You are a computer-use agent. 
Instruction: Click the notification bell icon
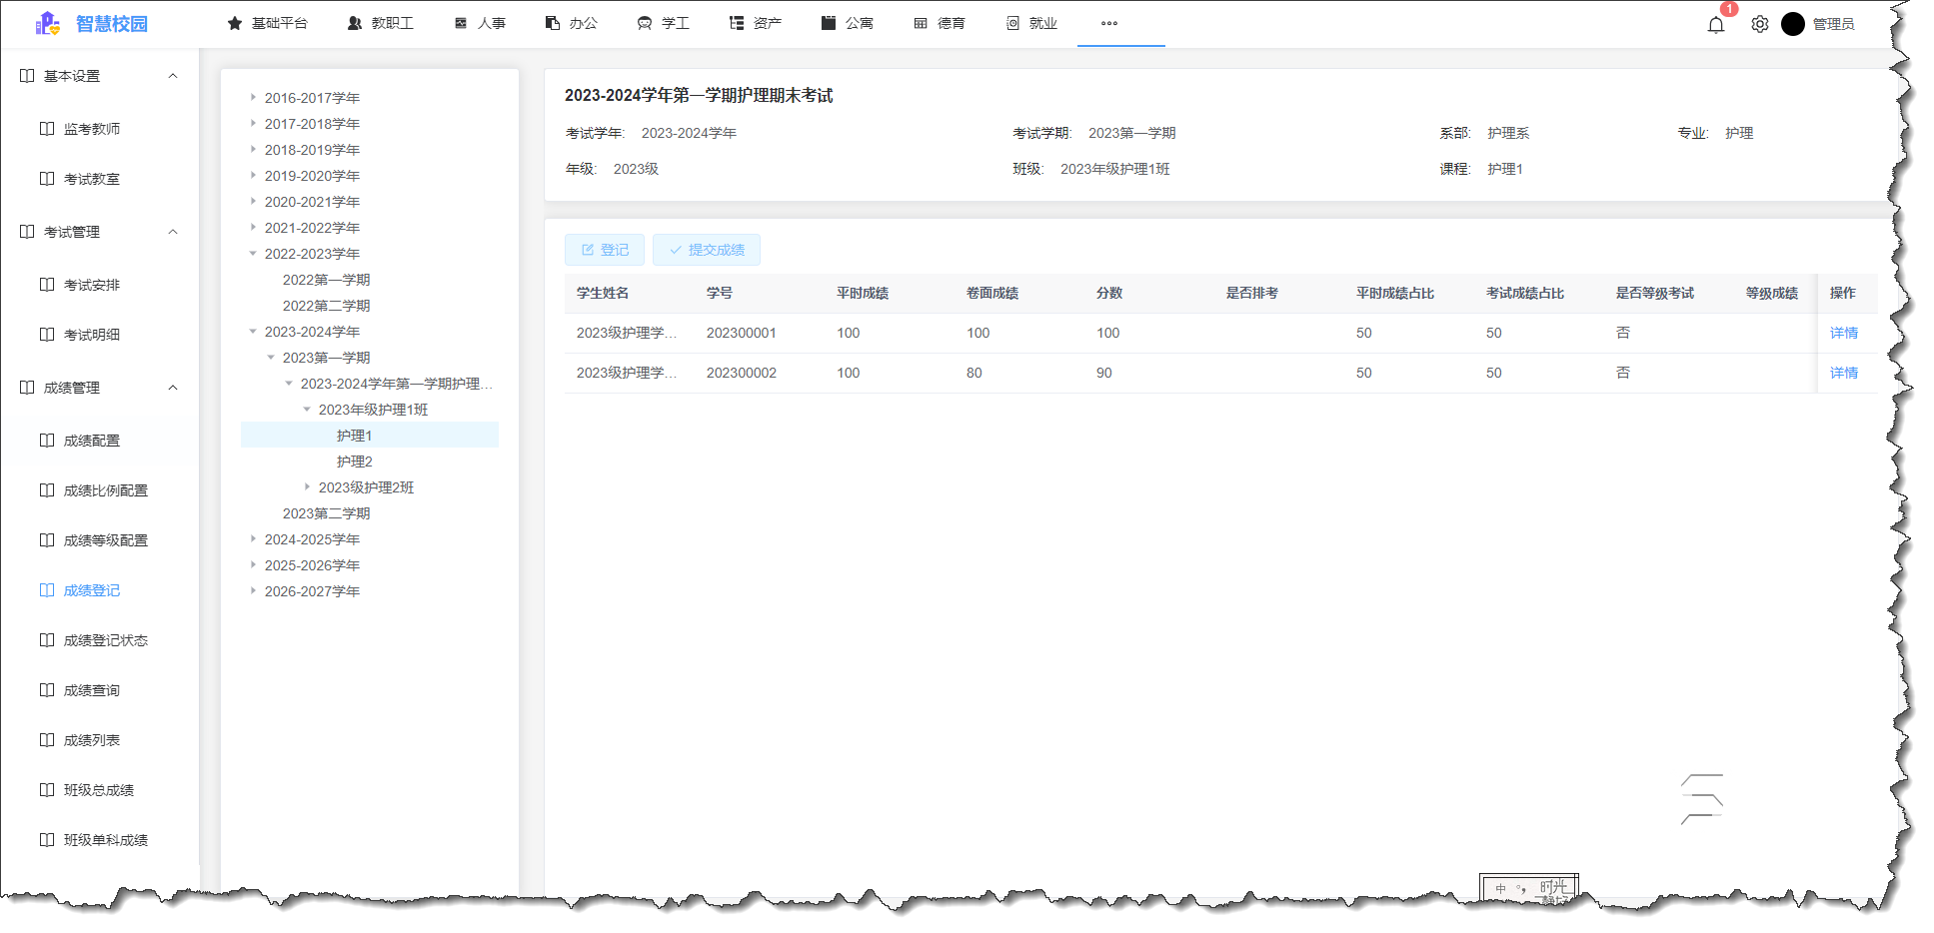1716,24
